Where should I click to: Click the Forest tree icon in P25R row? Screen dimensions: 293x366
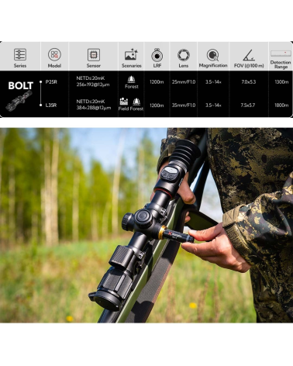click(132, 79)
